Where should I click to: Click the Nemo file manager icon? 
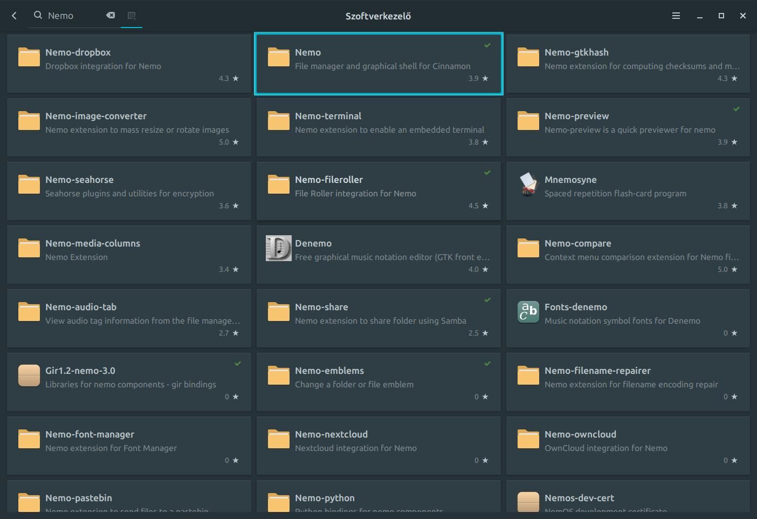click(x=279, y=57)
